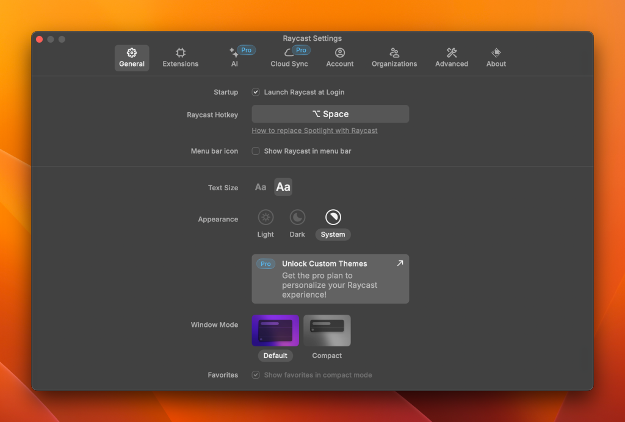The height and width of the screenshot is (422, 625).
Task: Click the Raycast Hotkey field showing Space
Action: (330, 114)
